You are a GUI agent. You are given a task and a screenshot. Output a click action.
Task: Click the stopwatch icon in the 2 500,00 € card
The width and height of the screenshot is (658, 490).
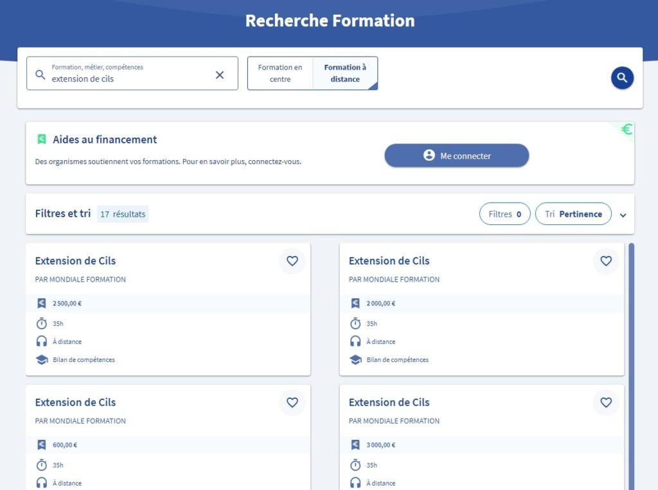42,323
